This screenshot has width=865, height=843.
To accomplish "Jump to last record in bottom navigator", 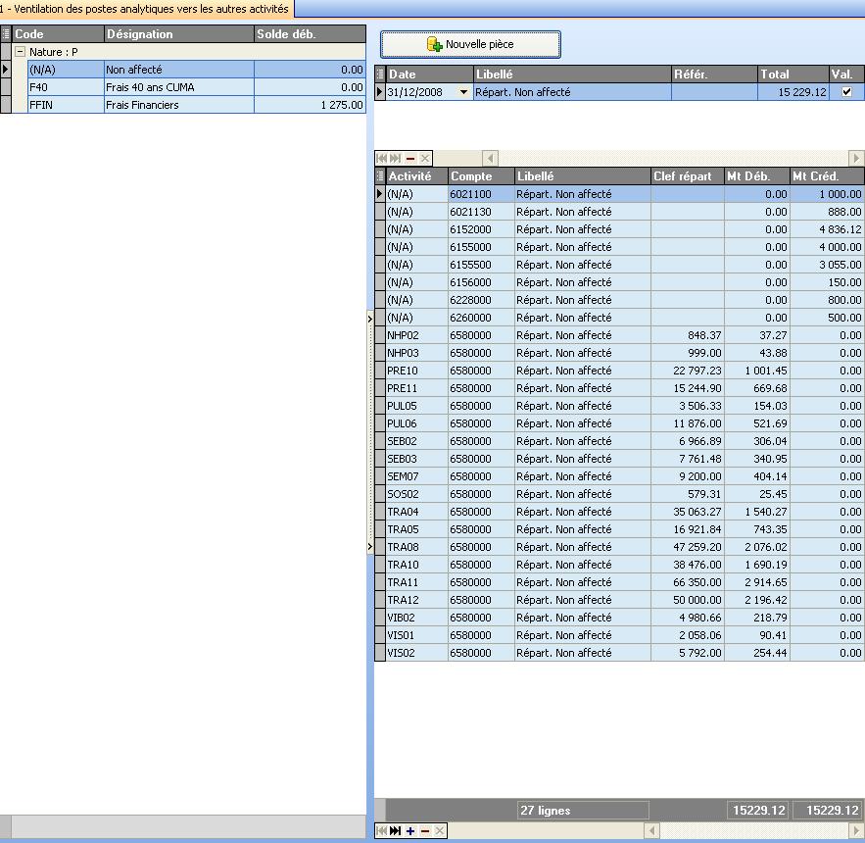I will pyautogui.click(x=395, y=831).
